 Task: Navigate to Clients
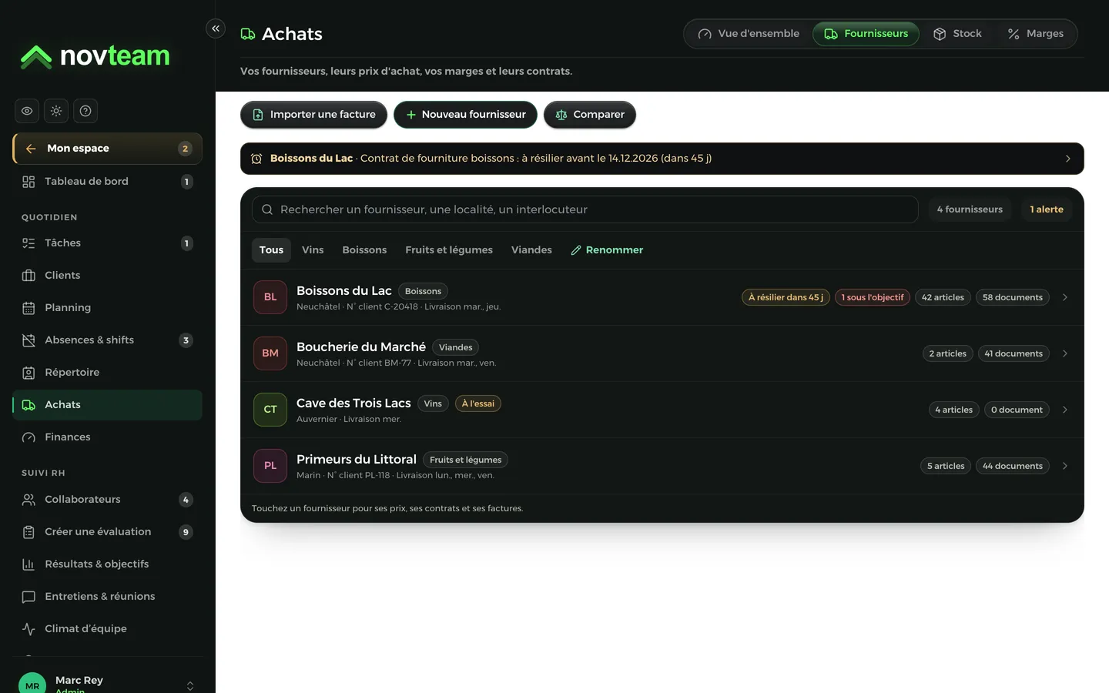pos(108,276)
